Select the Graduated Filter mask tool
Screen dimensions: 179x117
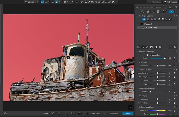pyautogui.click(x=155, y=19)
